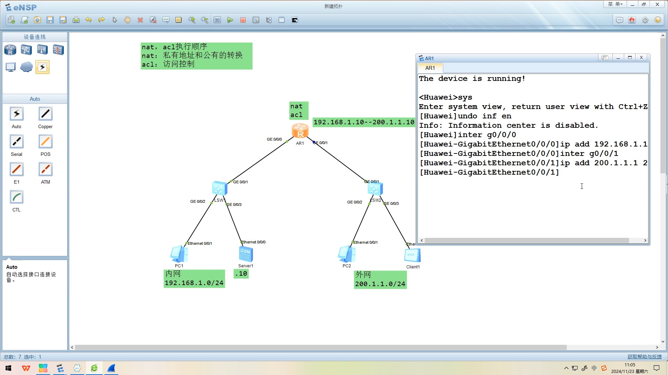Click the Server1 device on the canvas
The width and height of the screenshot is (668, 375).
(246, 255)
